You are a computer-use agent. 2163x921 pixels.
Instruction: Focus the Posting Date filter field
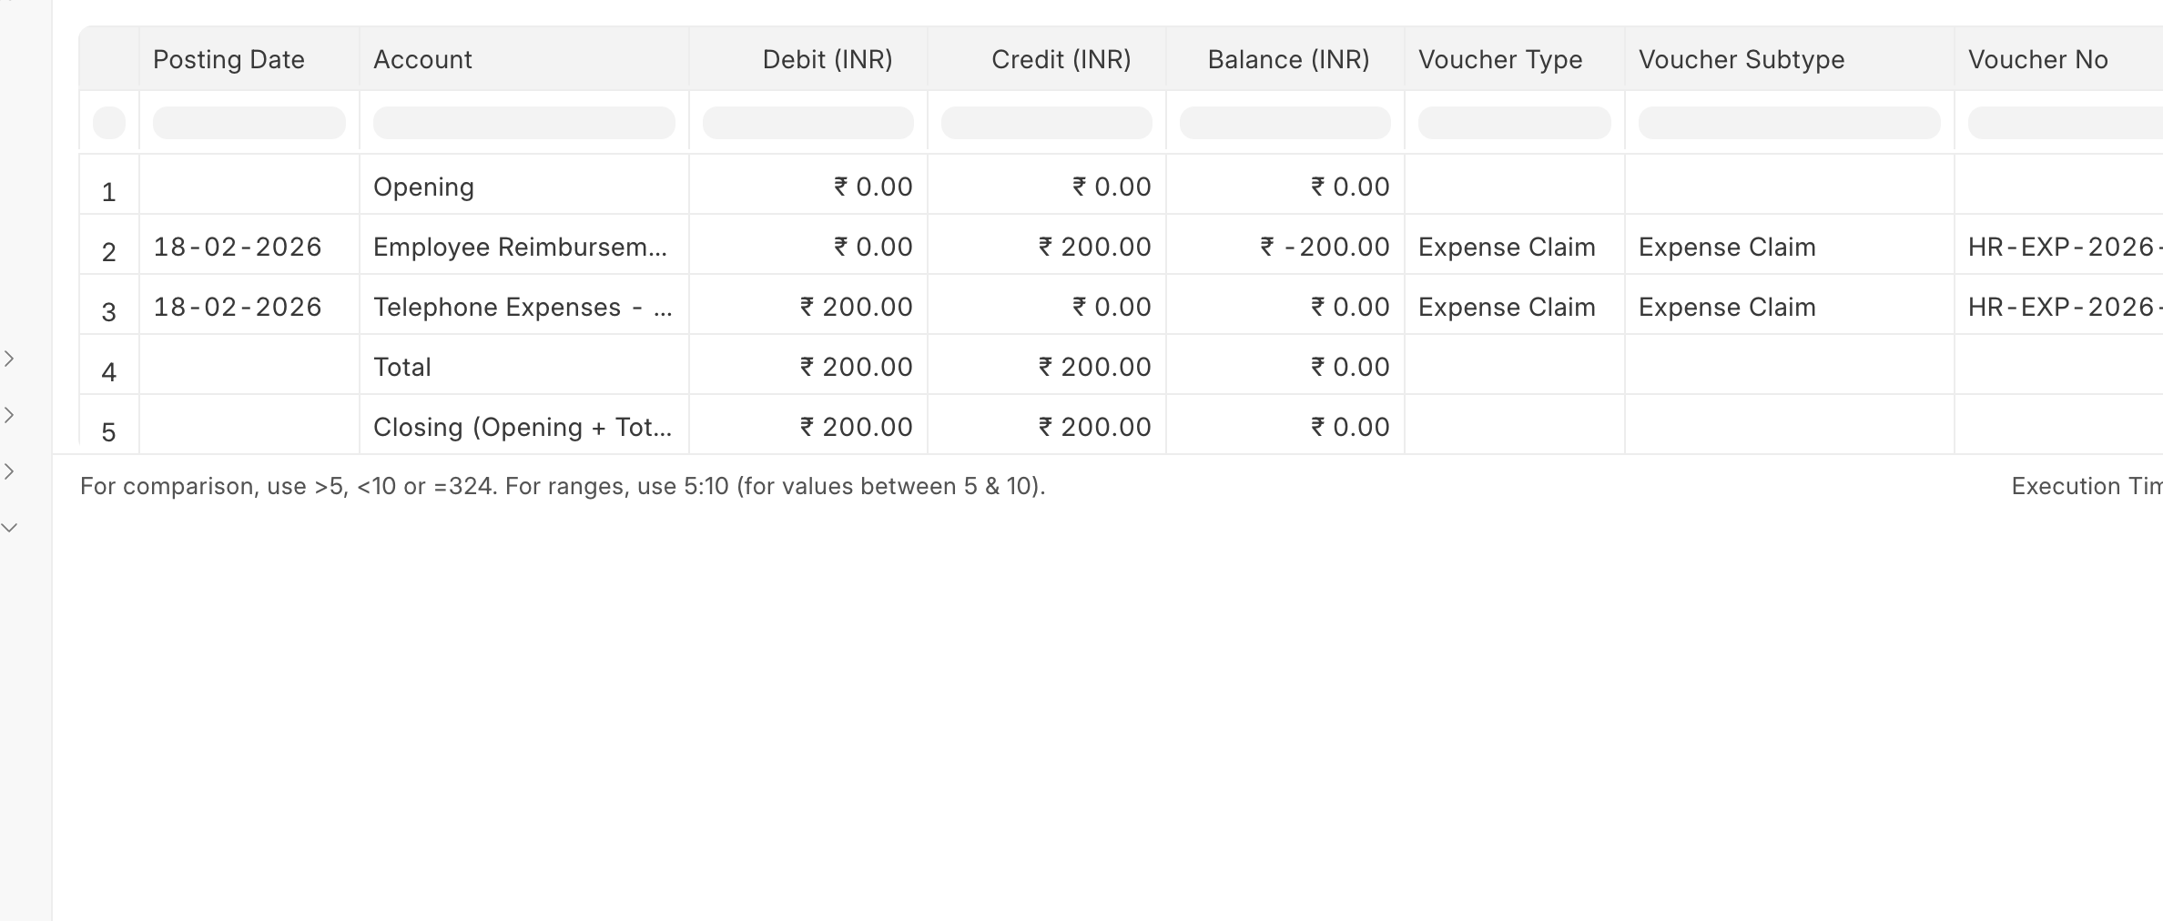coord(249,123)
